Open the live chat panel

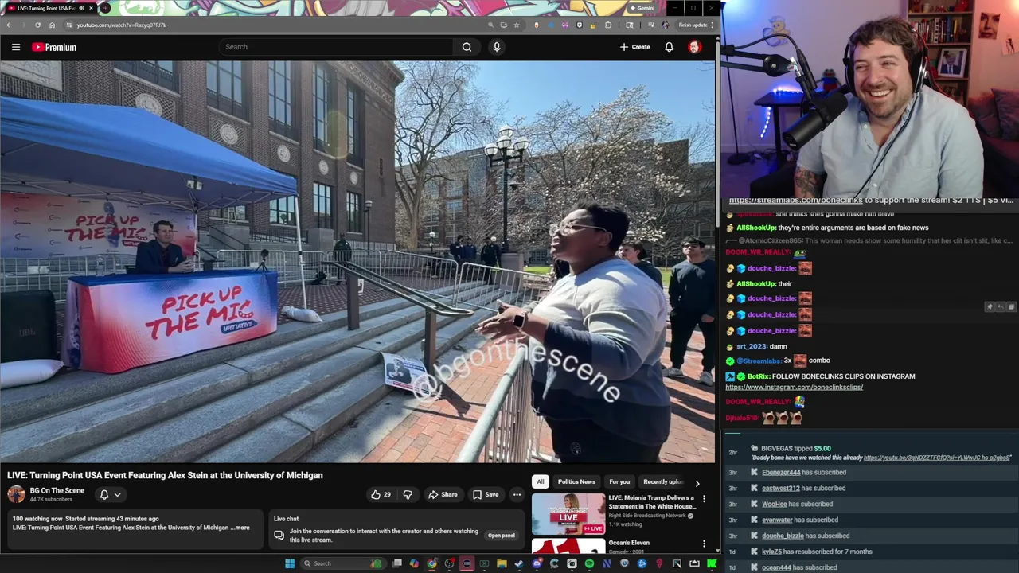pyautogui.click(x=501, y=536)
